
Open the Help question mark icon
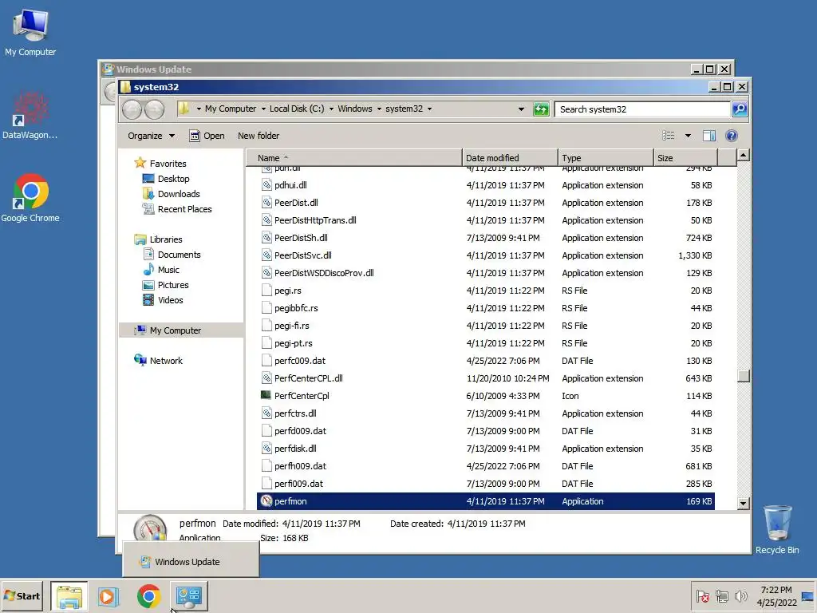point(732,136)
